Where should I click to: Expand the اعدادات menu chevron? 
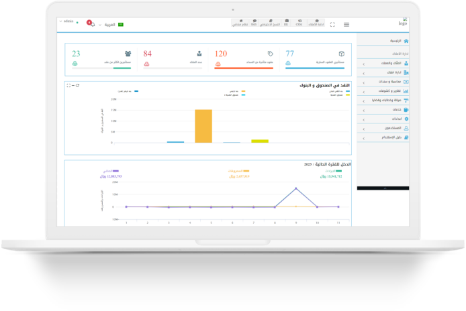pos(363,120)
